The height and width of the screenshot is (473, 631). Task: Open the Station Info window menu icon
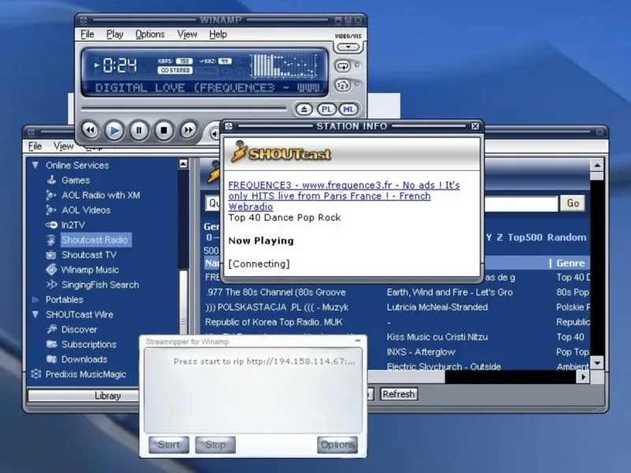229,126
